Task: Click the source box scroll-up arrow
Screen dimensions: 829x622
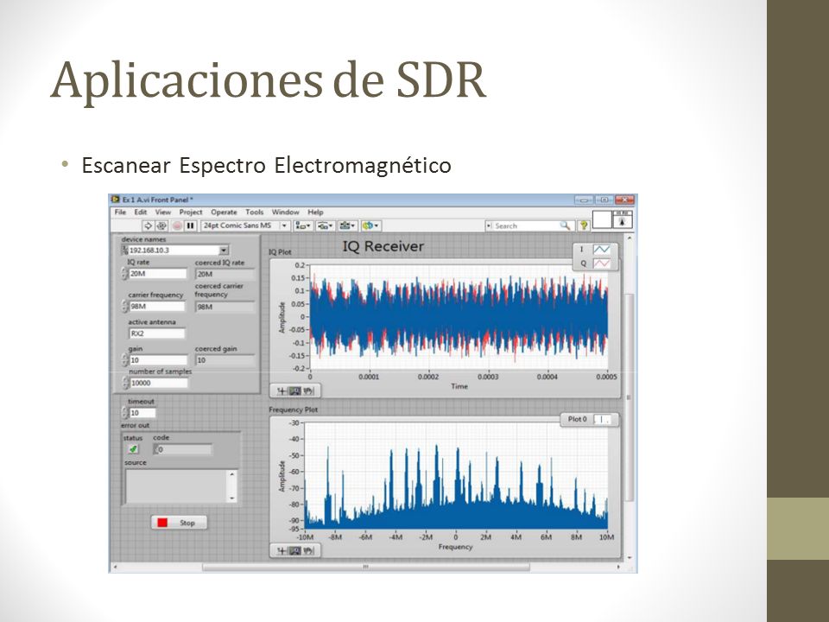Action: click(x=232, y=474)
